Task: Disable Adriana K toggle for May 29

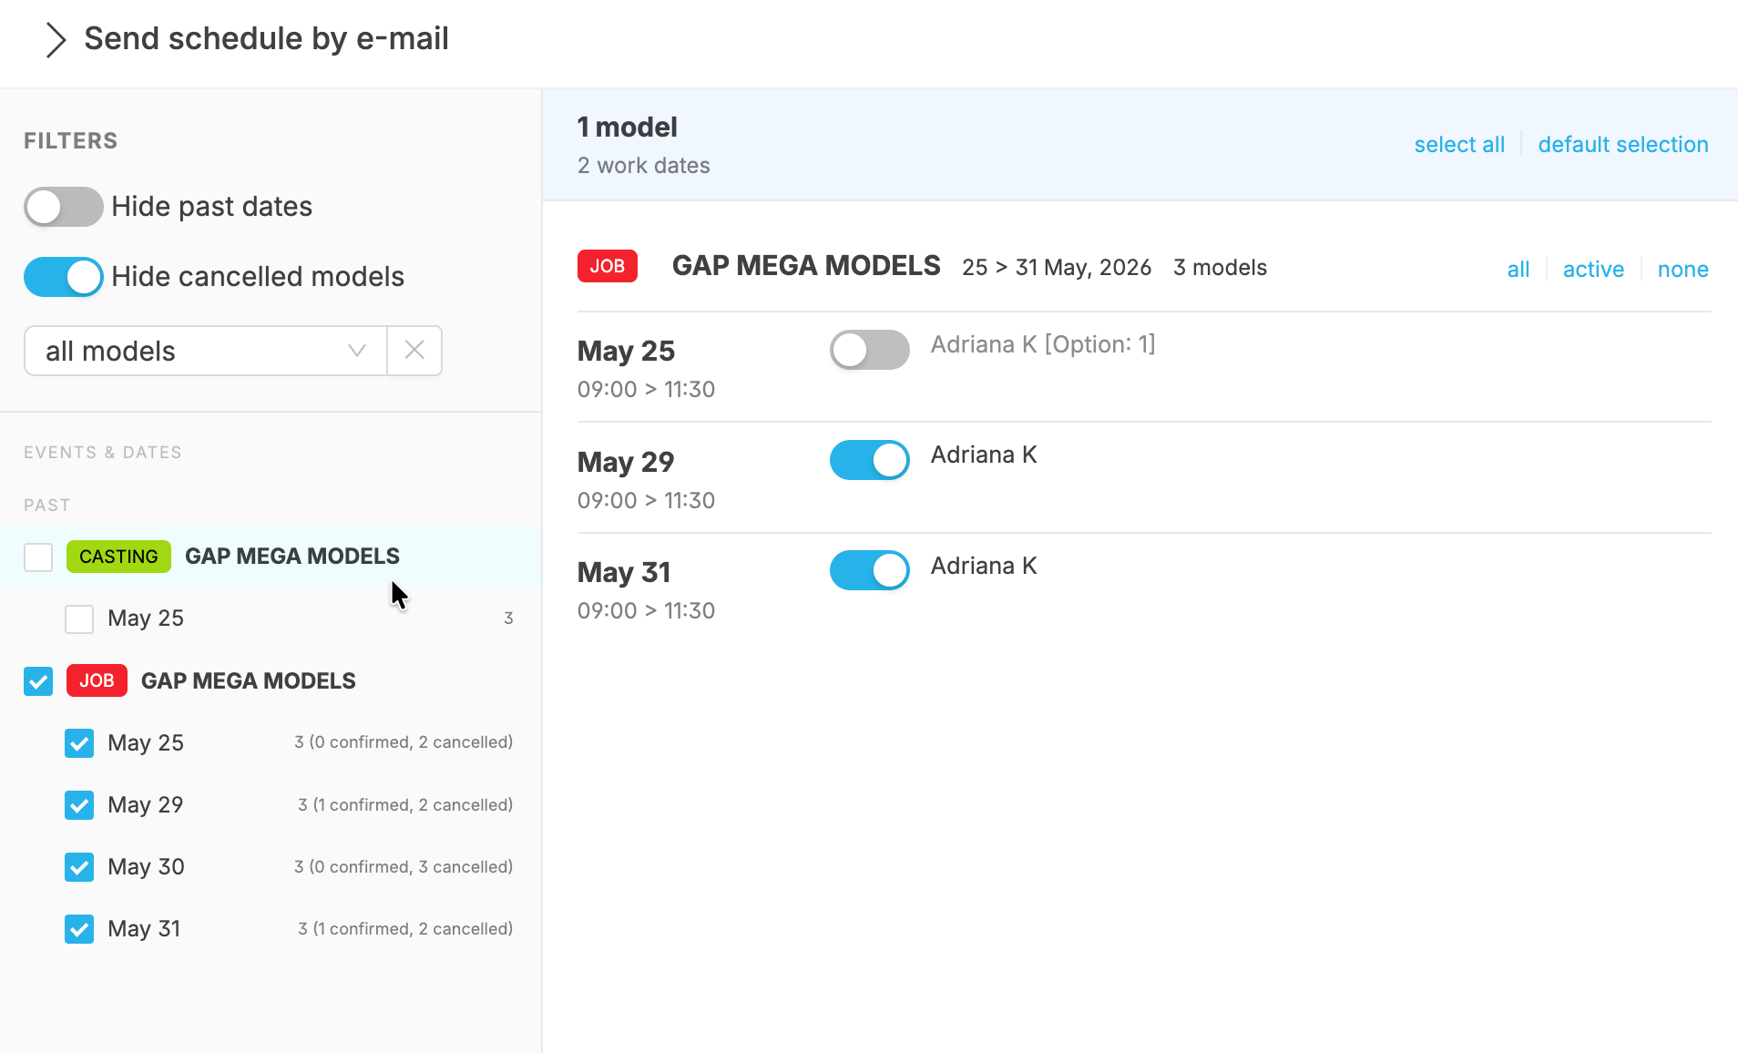Action: (x=869, y=460)
